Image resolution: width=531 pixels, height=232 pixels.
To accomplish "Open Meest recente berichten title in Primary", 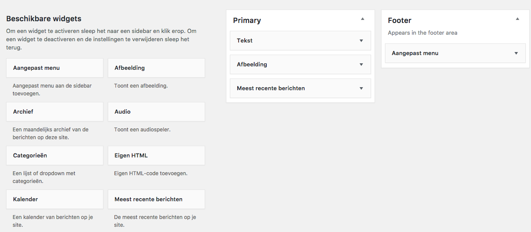I will pyautogui.click(x=271, y=88).
